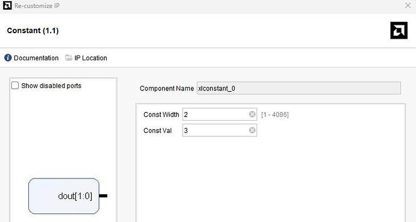The image size is (416, 222).
Task: Click the Constant (1.1) heading
Action: [33, 31]
